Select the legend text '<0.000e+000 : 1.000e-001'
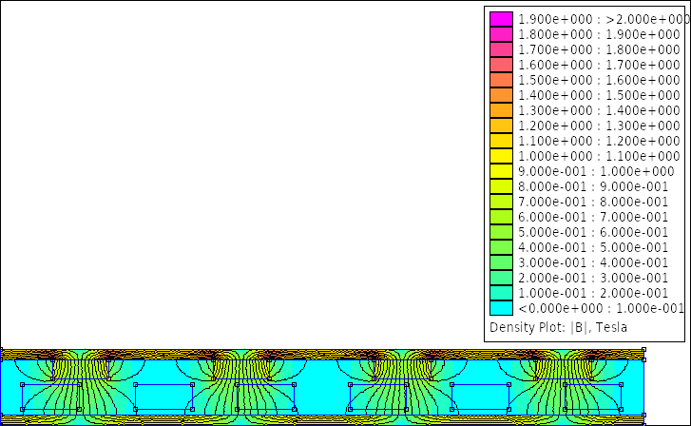 pos(601,308)
